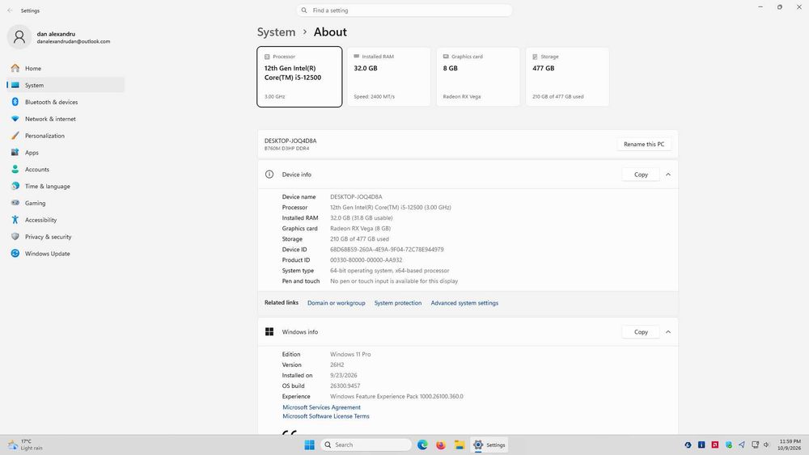This screenshot has width=809, height=455.
Task: Open Home in the Settings sidebar
Action: [x=66, y=68]
